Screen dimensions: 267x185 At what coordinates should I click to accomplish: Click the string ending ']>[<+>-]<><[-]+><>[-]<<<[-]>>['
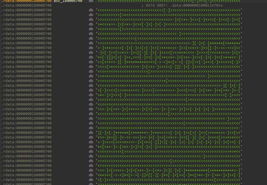point(169,19)
